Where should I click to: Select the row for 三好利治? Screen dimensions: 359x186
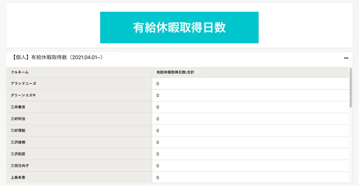tap(18, 119)
